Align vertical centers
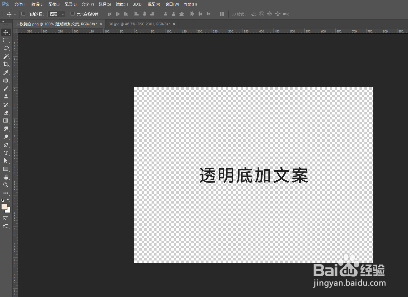Screen dimensions: 408x297 [118, 14]
